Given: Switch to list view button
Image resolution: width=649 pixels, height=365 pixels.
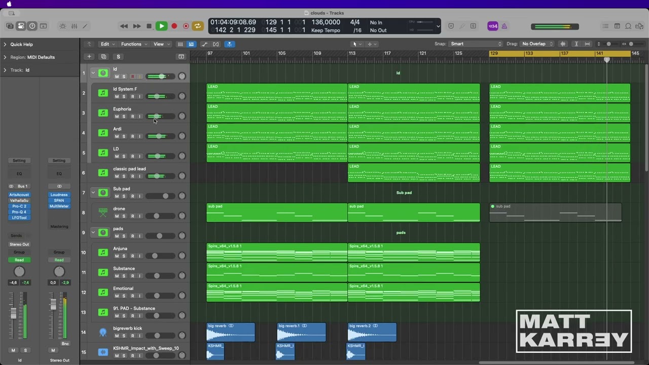Looking at the screenshot, I should [x=191, y=44].
